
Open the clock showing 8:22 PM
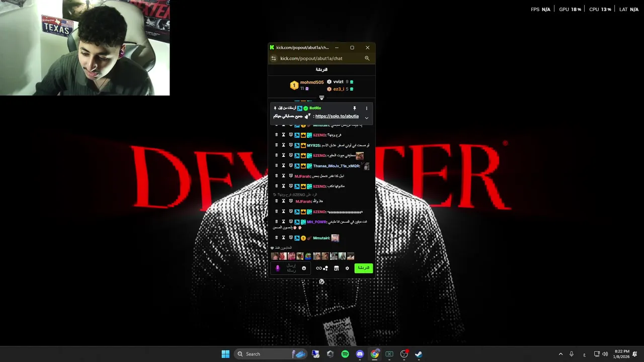click(622, 354)
